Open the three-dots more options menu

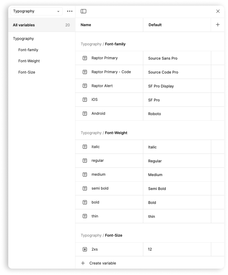(69, 11)
